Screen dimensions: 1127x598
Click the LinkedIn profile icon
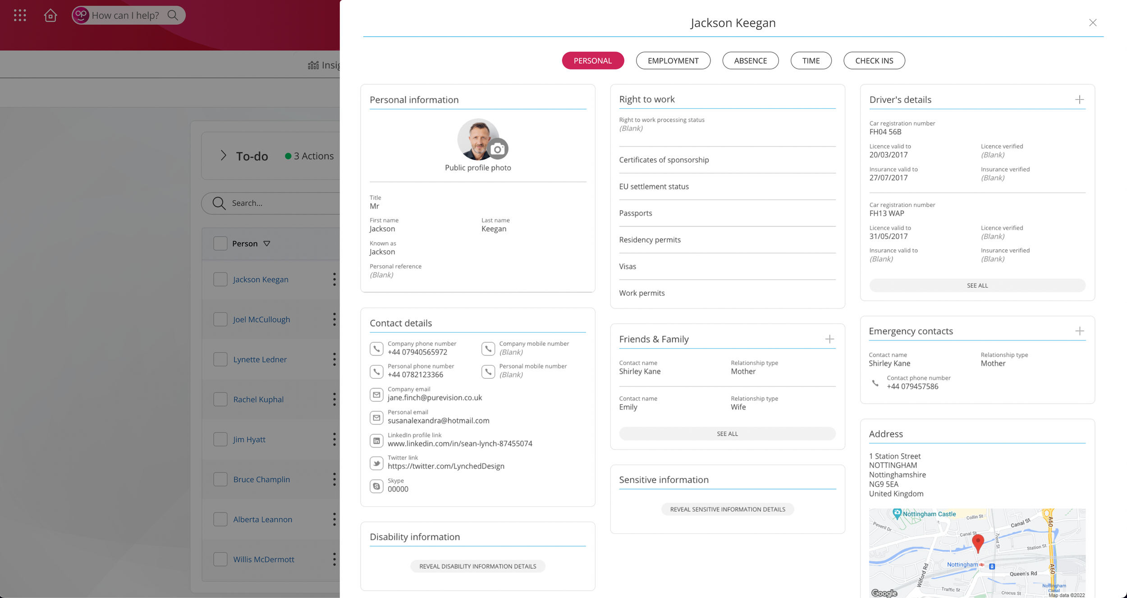click(376, 441)
